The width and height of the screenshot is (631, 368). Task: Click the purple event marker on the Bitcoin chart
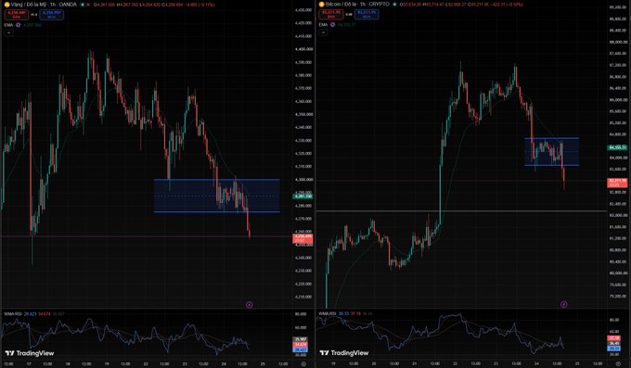point(564,304)
